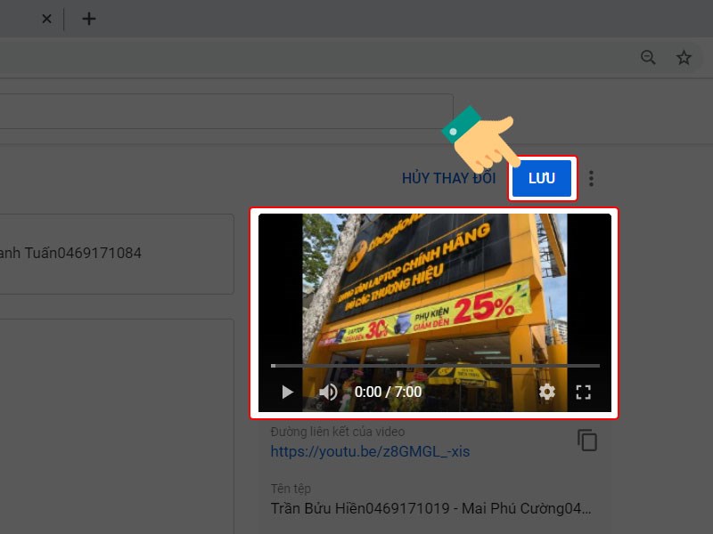Click the video progress bar

(x=435, y=366)
